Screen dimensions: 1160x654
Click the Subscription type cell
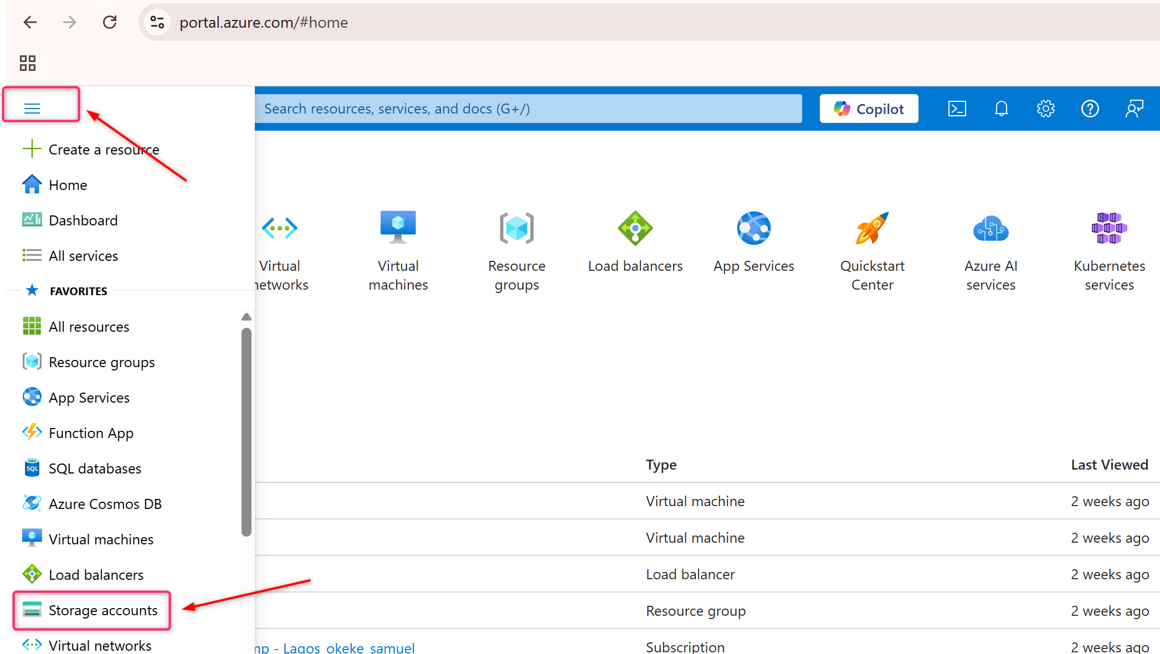[685, 647]
